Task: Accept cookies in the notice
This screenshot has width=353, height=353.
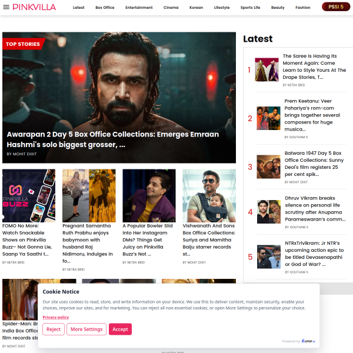Action: tap(120, 329)
